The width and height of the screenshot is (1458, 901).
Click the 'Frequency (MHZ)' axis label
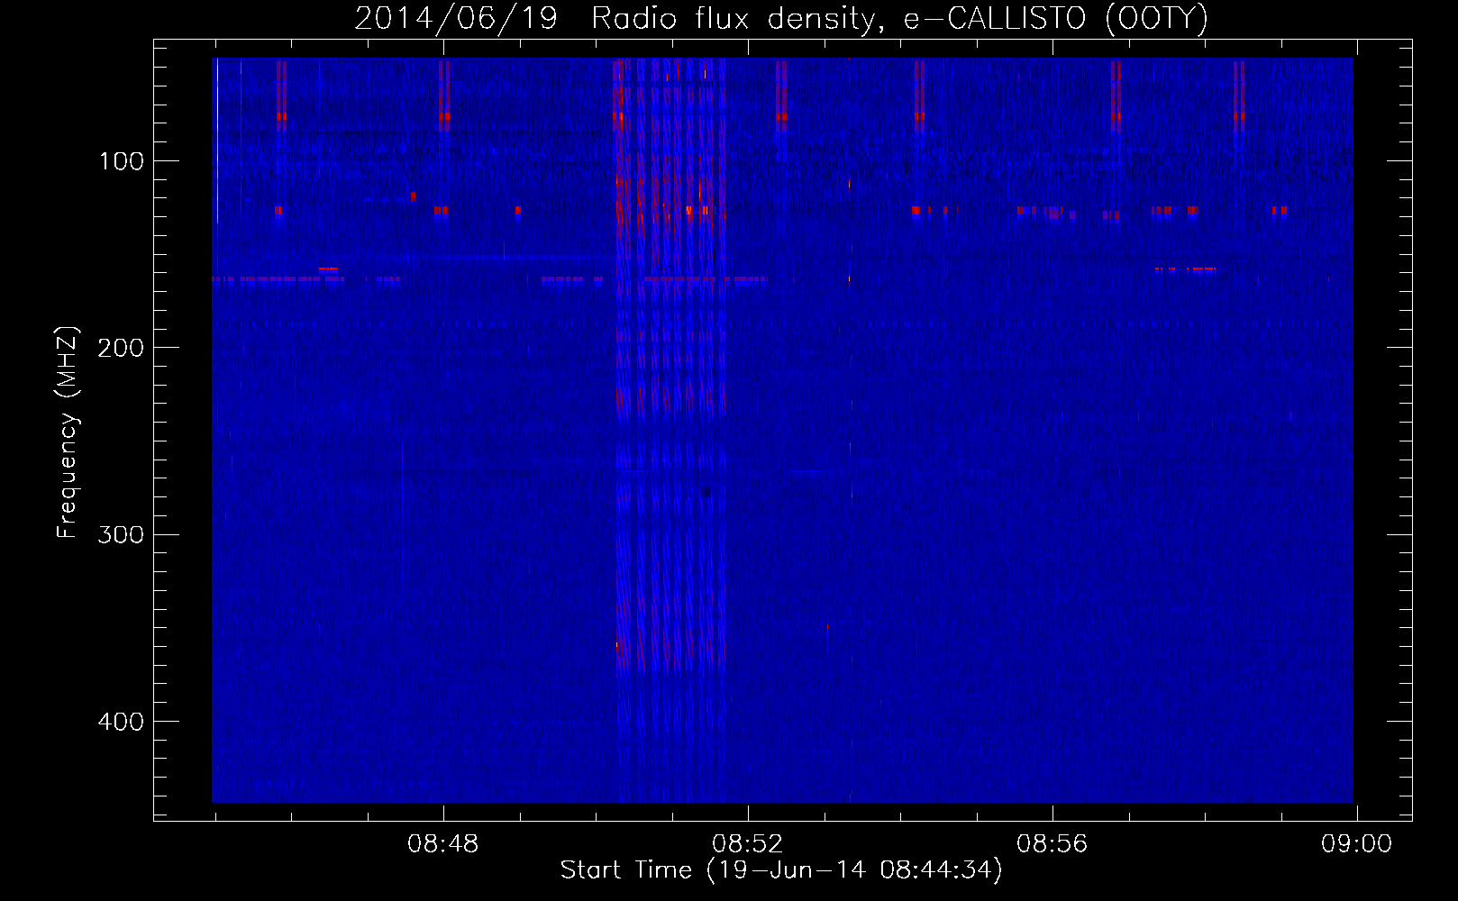[68, 432]
